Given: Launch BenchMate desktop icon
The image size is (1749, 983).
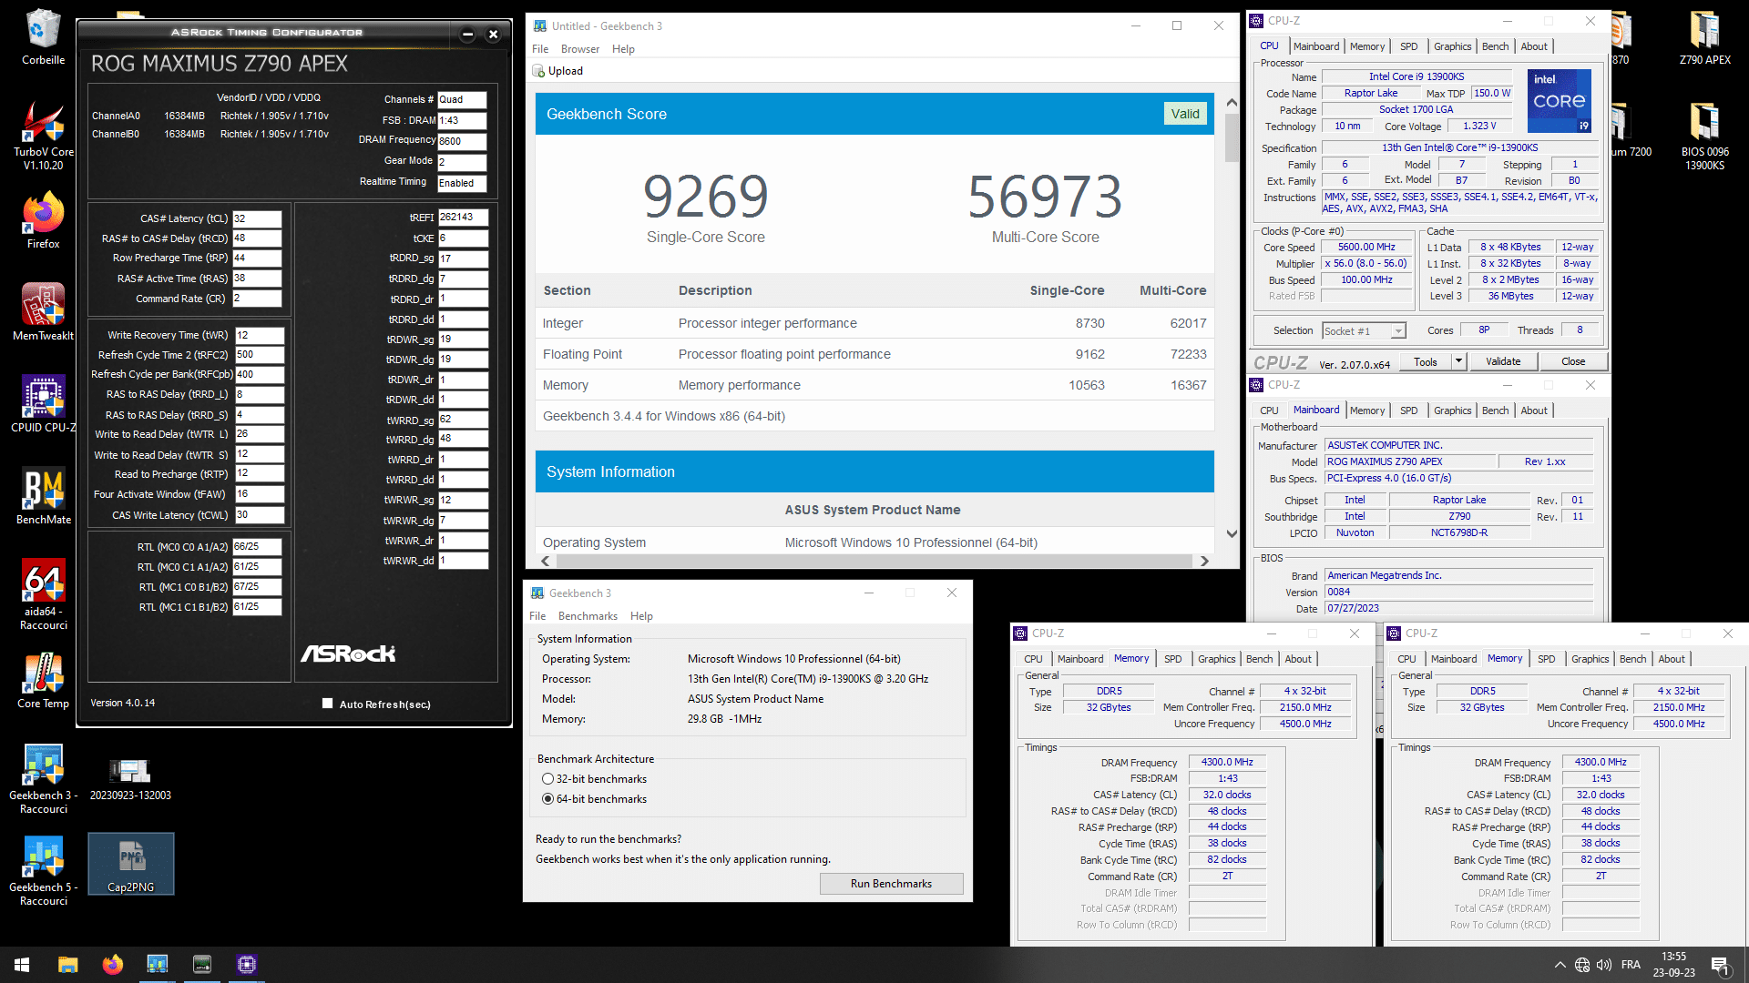Looking at the screenshot, I should (43, 496).
